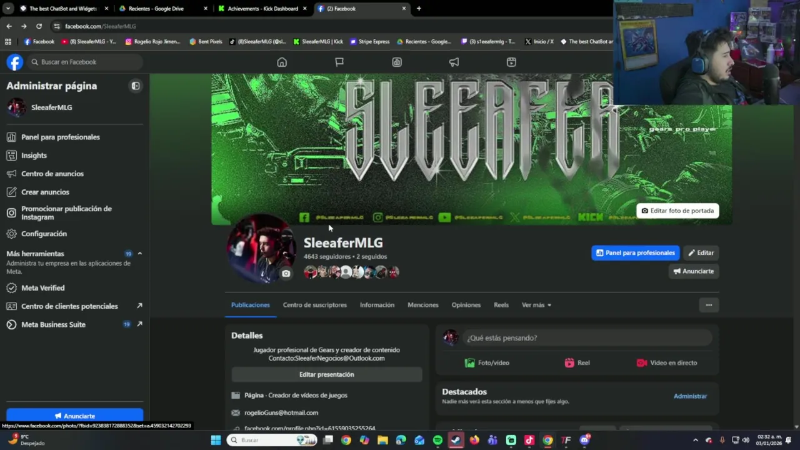Open the SleeaferMLG | Kick bookmark
This screenshot has width=800, height=450.
(x=318, y=42)
